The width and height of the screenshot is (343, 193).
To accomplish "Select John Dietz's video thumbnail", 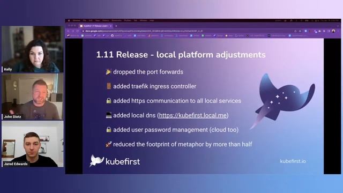I will pos(33,96).
